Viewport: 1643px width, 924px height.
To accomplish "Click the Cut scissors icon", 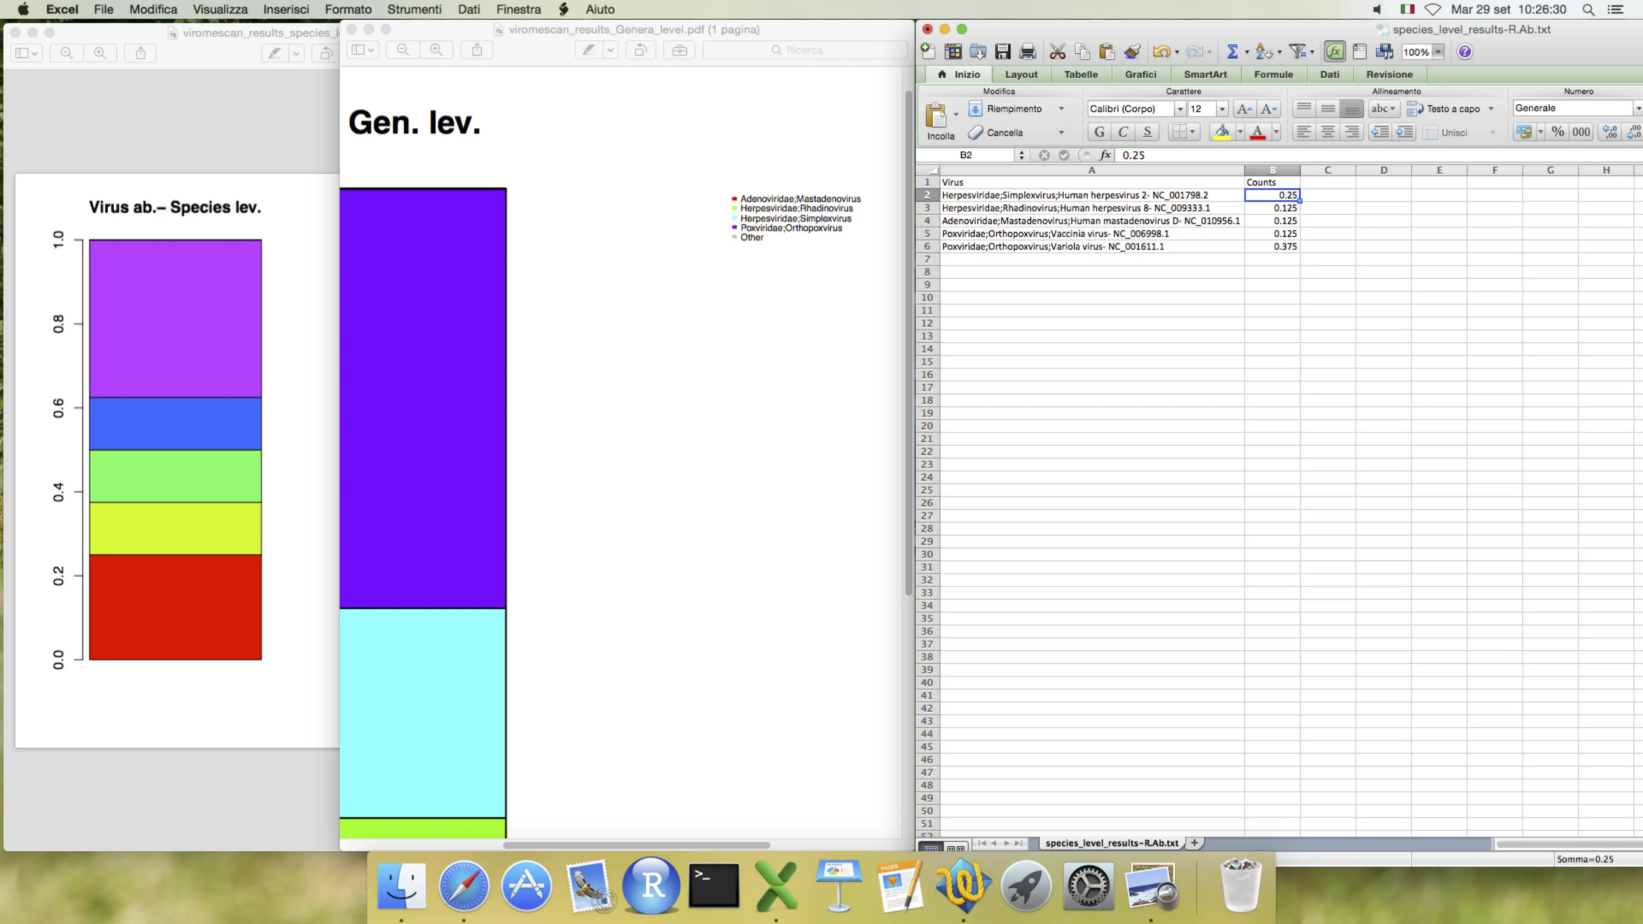I will click(1057, 52).
